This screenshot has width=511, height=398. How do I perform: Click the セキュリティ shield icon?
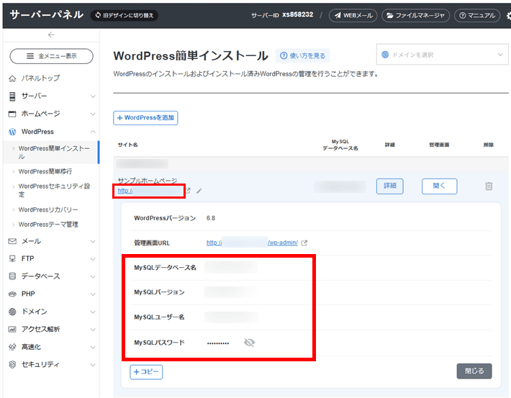12,364
